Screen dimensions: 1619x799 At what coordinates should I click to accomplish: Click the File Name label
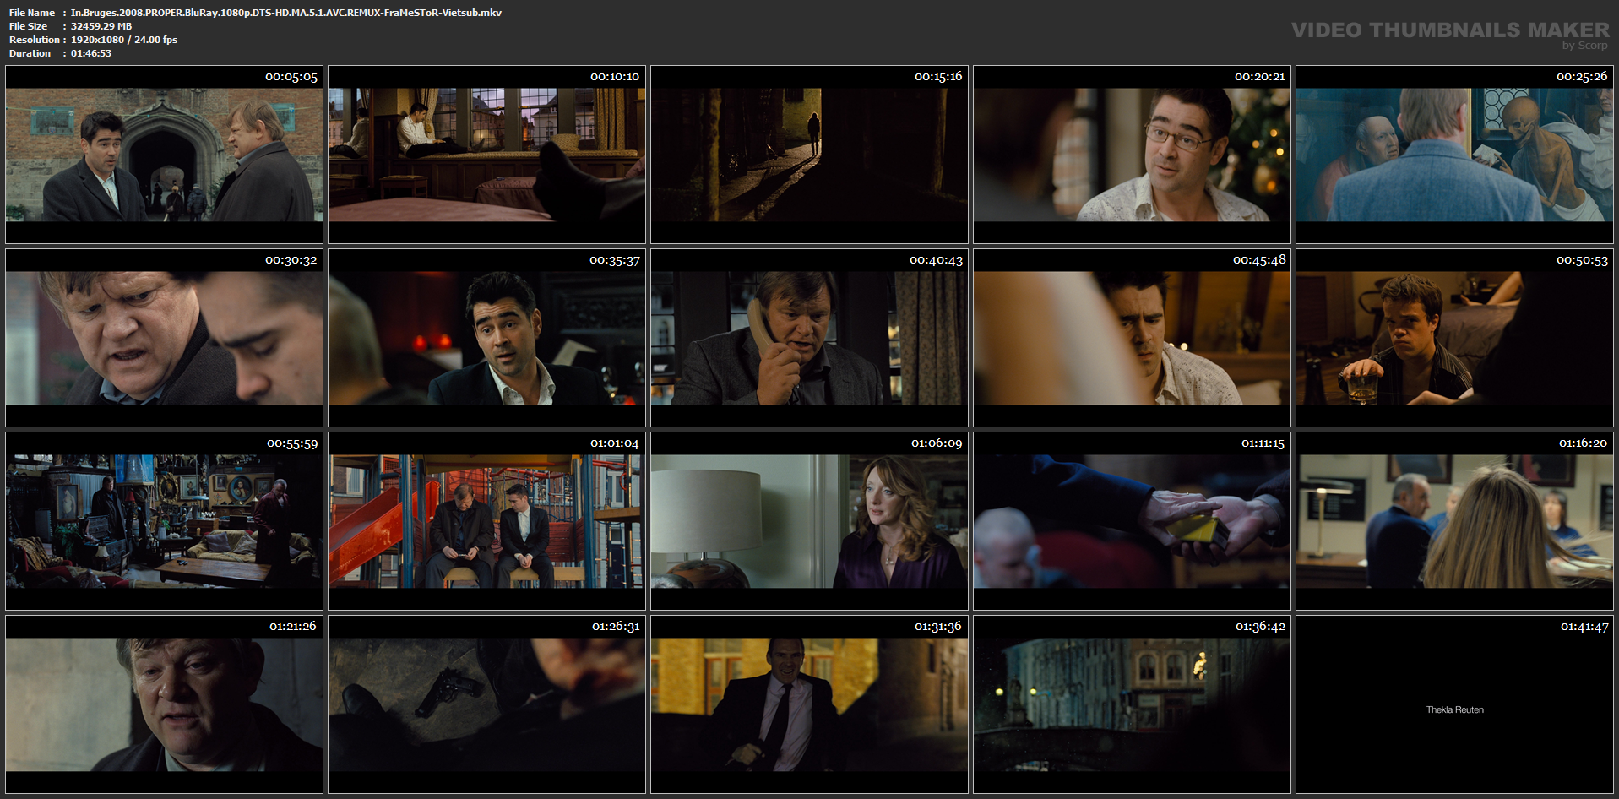tap(32, 13)
